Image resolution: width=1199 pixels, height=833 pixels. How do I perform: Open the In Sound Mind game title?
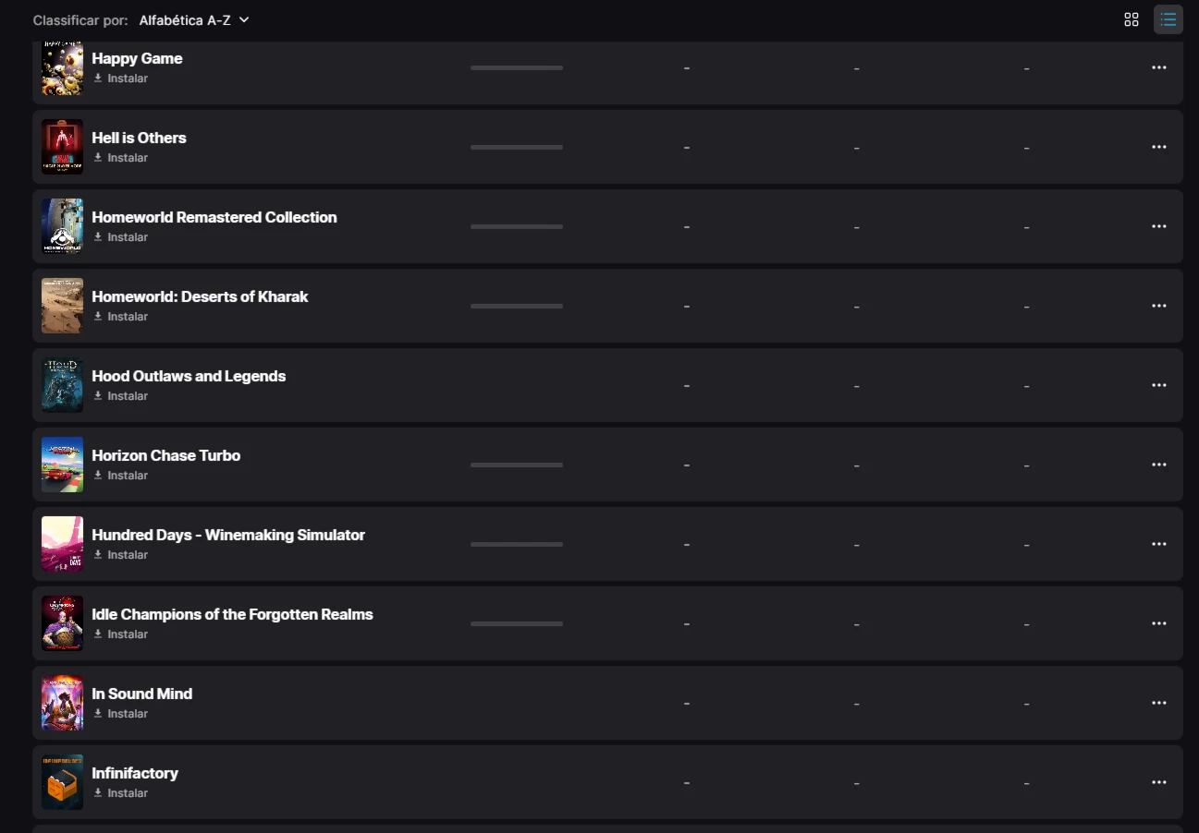coord(142,694)
